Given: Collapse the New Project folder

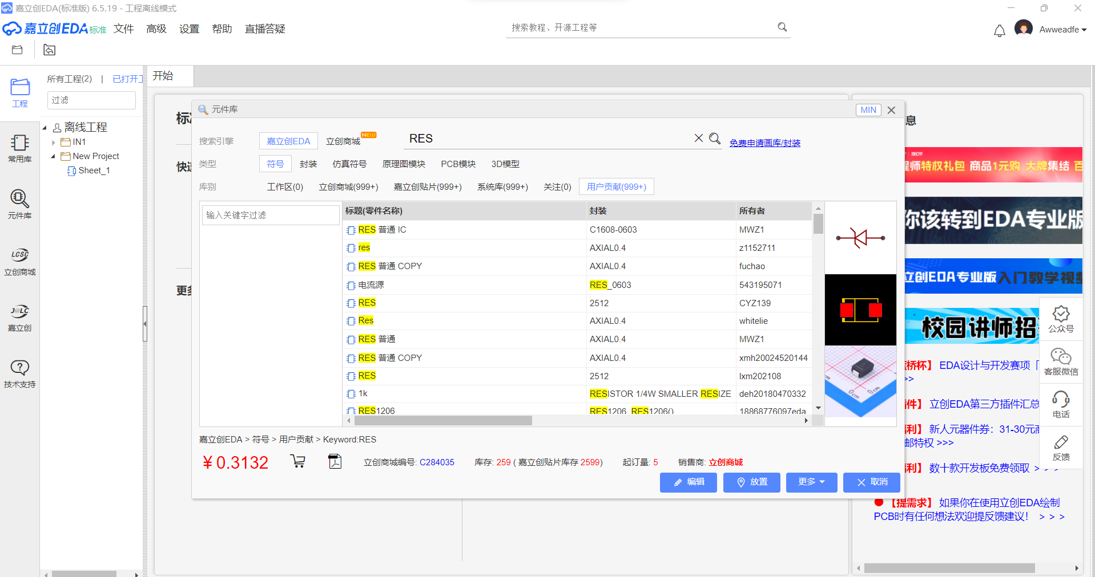Looking at the screenshot, I should coord(53,156).
